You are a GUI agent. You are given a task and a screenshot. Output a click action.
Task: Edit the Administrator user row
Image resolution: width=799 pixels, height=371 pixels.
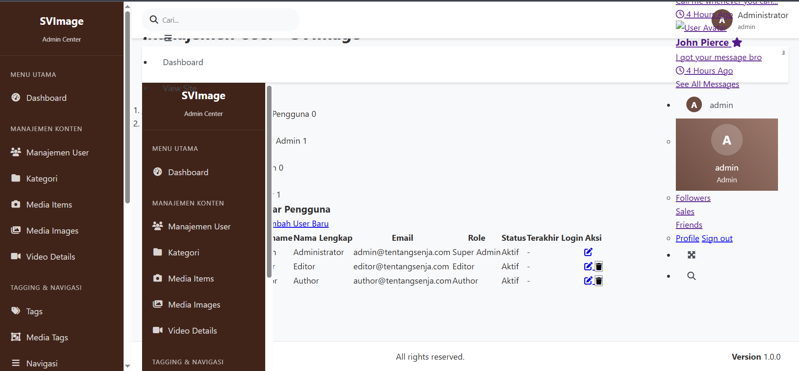[588, 252]
